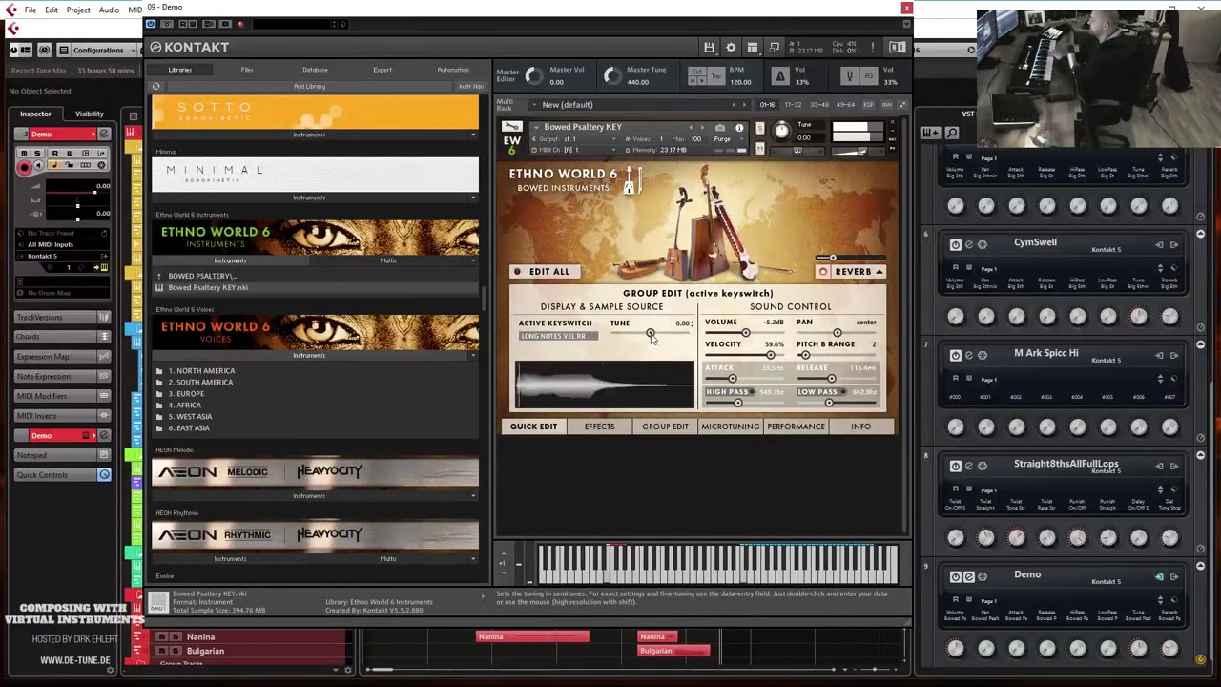Toggle the metronome in the Kontakt master section

[x=780, y=76]
